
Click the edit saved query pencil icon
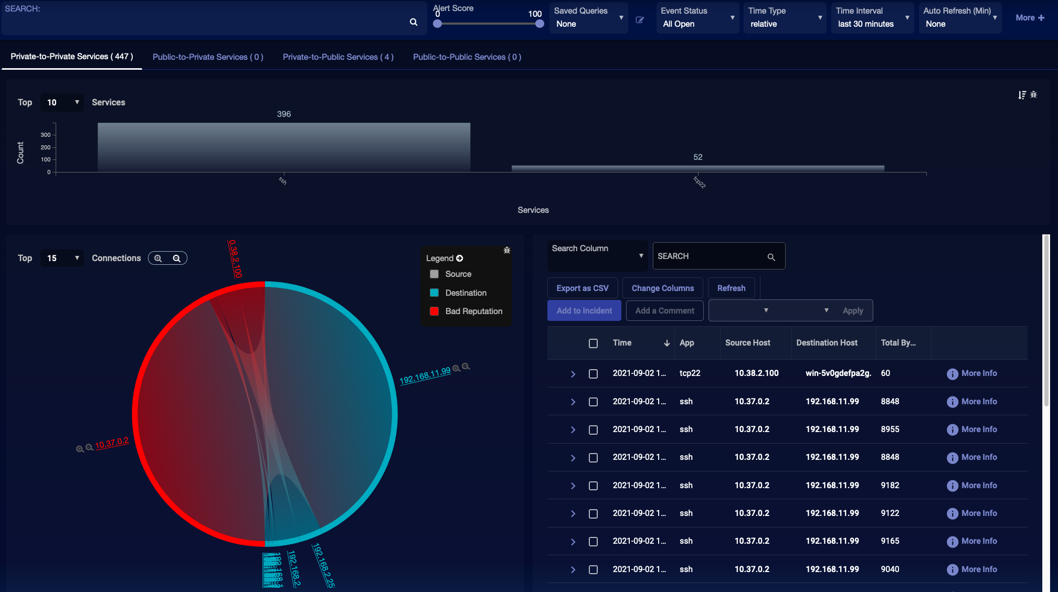[640, 20]
